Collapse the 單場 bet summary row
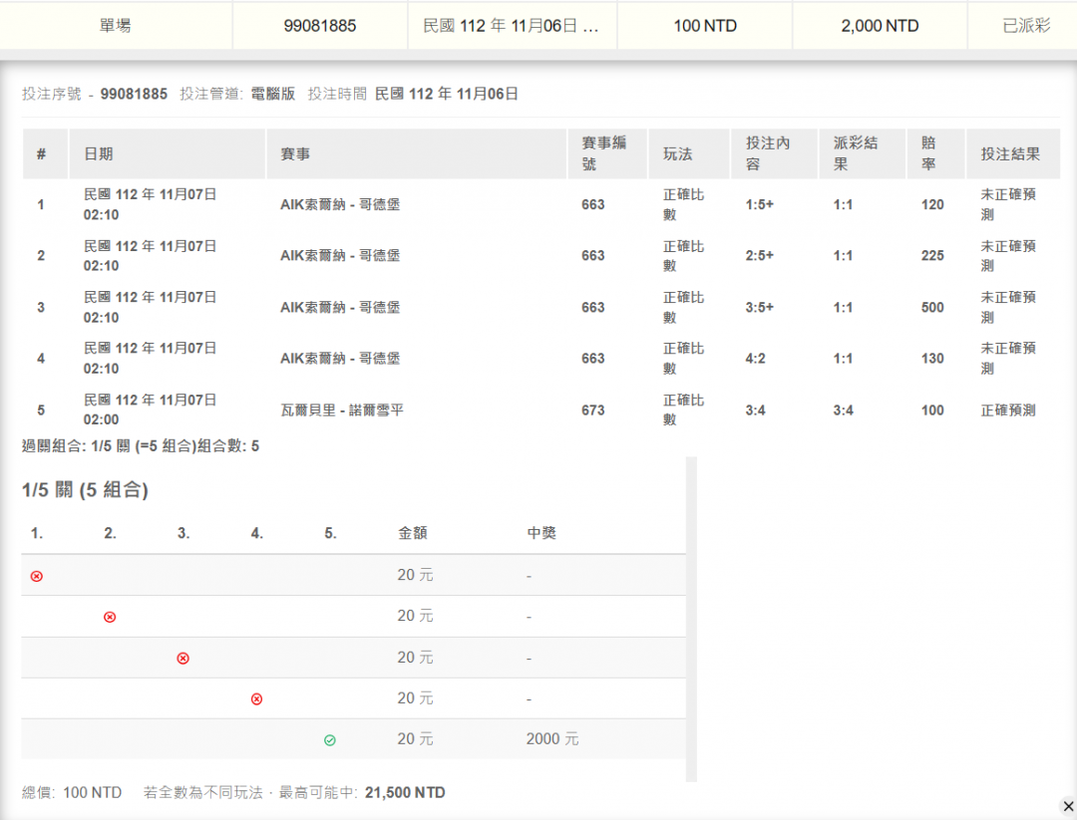The width and height of the screenshot is (1077, 820). 116,26
